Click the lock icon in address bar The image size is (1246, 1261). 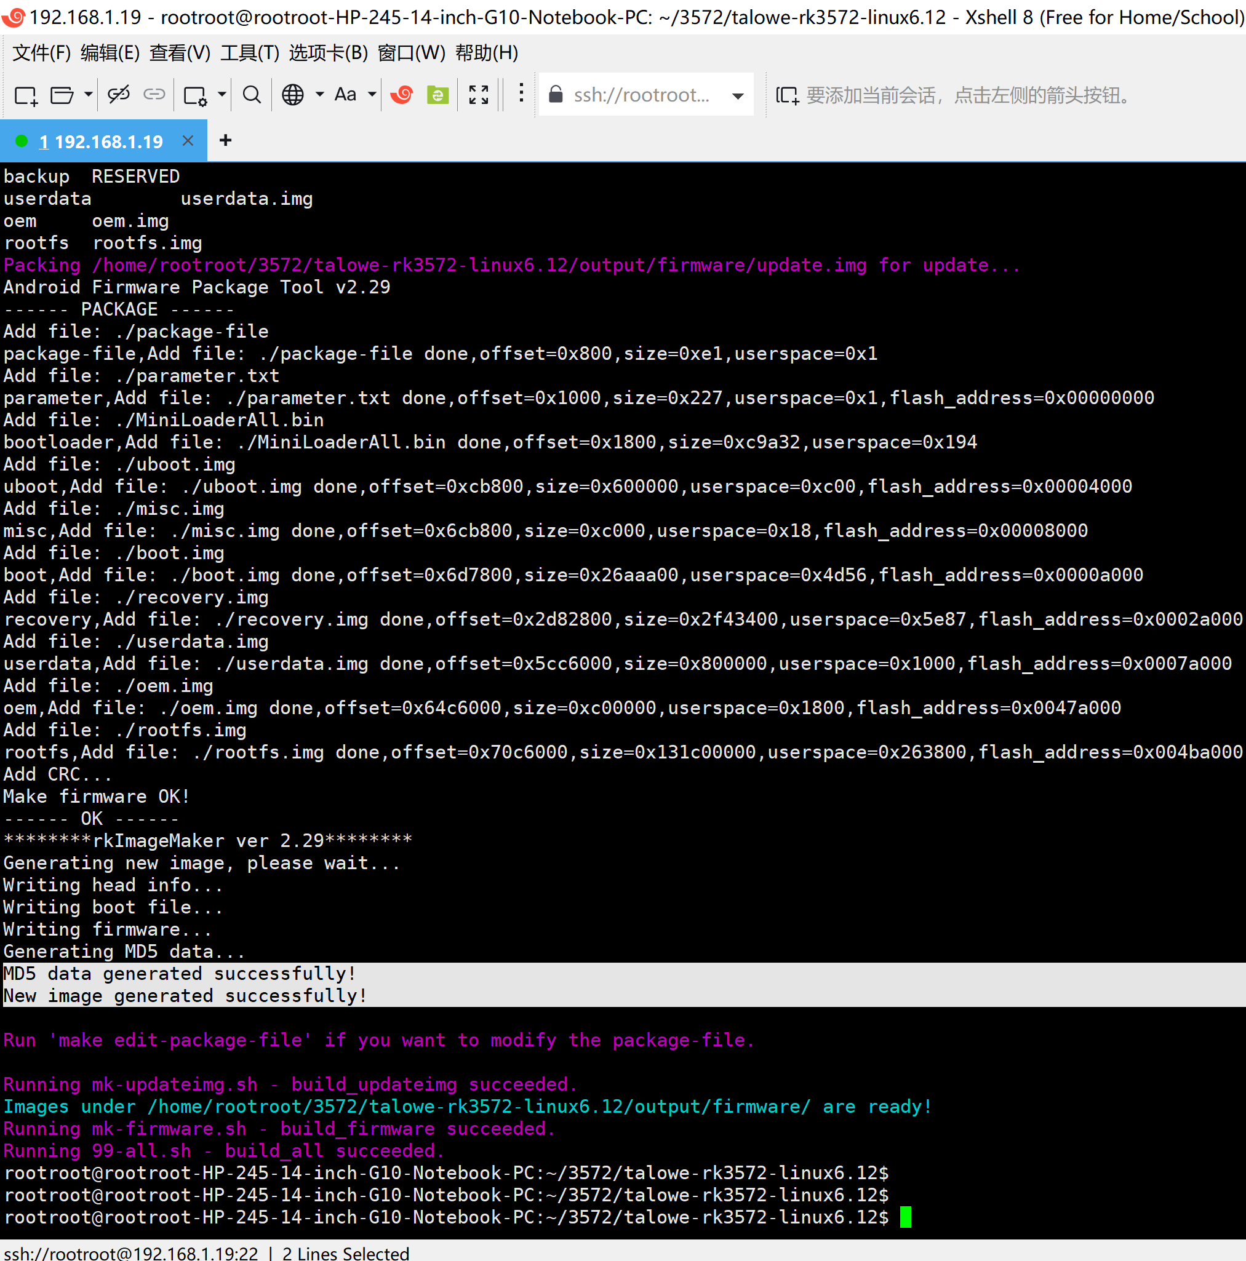coord(556,94)
